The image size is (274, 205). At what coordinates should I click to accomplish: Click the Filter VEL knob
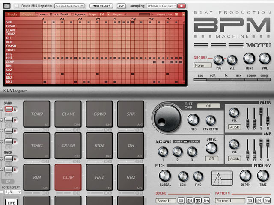(234, 113)
